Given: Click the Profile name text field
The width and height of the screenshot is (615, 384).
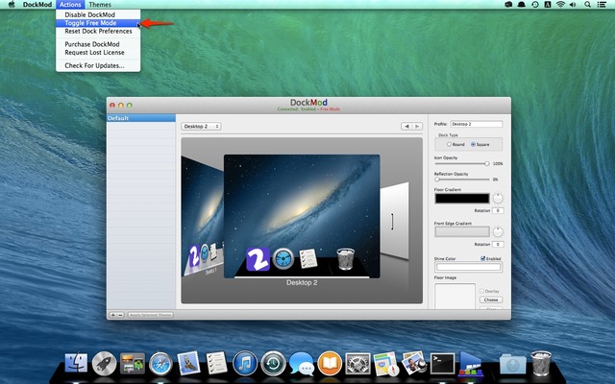Looking at the screenshot, I should [x=477, y=124].
